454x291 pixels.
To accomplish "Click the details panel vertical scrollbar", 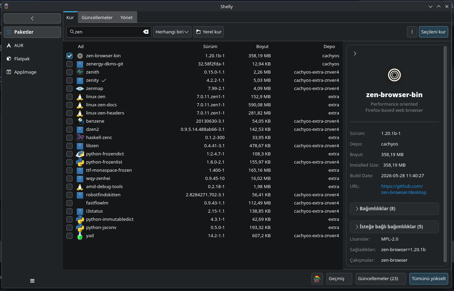I will pos(445,155).
